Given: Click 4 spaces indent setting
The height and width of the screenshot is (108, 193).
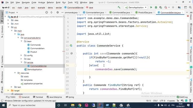Looking at the screenshot, I should click(171, 101).
